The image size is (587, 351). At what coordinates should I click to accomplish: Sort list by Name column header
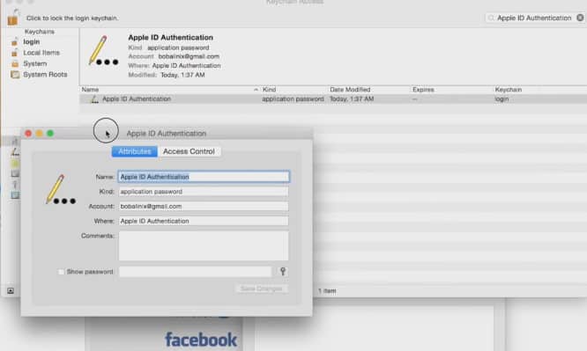tap(90, 90)
